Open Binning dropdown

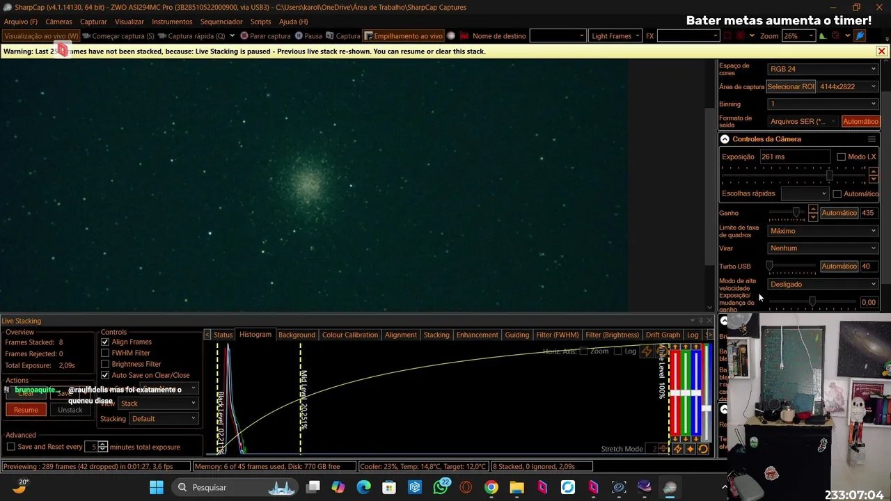tap(823, 104)
